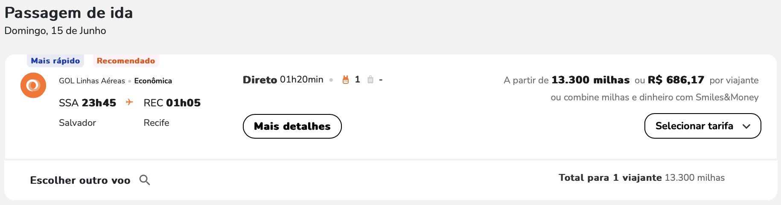Screen dimensions: 781x205
Task: Open Mais detalhes for the flight
Action: [292, 126]
